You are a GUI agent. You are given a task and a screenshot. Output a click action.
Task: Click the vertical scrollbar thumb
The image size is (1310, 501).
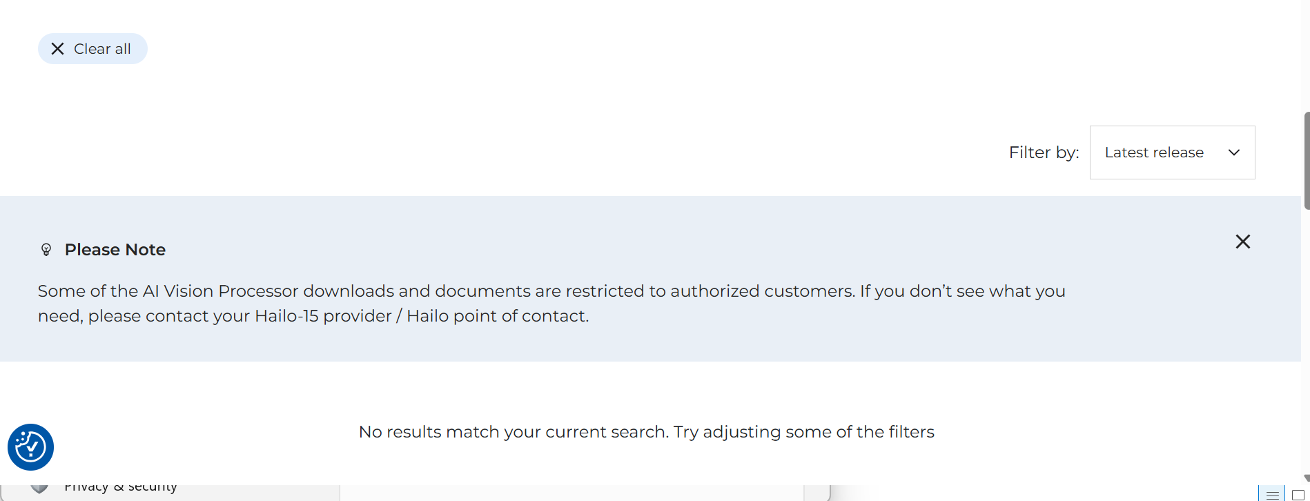1306,160
